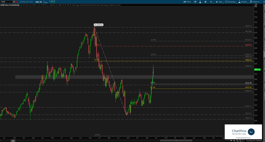The height and width of the screenshot is (142, 265).
Task: Click the $403.96 yellow level label
Action: (x=248, y=87)
